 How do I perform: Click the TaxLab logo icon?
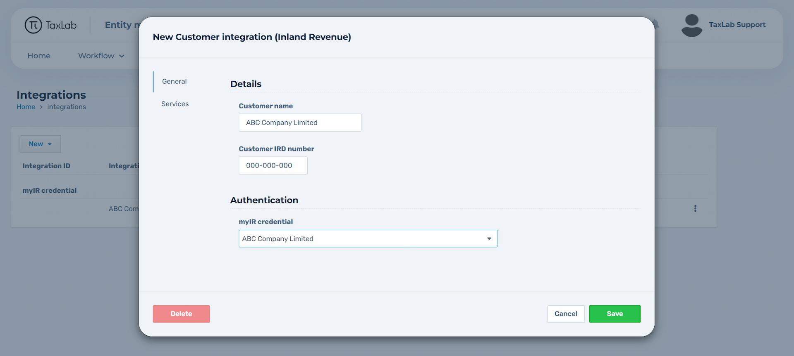[33, 25]
